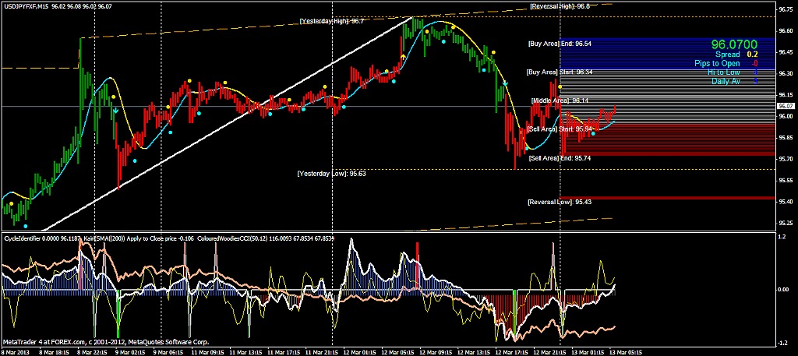This screenshot has height=356, width=798.
Task: Click the [Sell Area] Start: 95.94 label
Action: click(561, 129)
